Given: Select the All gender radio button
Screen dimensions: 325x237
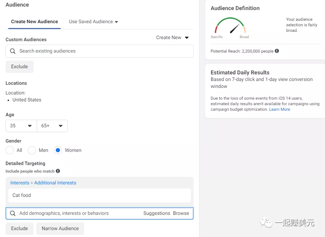Looking at the screenshot, I should point(10,150).
